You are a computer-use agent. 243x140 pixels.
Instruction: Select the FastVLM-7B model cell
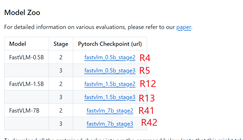[26, 110]
